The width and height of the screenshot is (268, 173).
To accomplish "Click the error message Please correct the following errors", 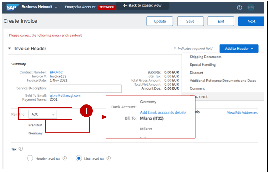I will 44,35.
